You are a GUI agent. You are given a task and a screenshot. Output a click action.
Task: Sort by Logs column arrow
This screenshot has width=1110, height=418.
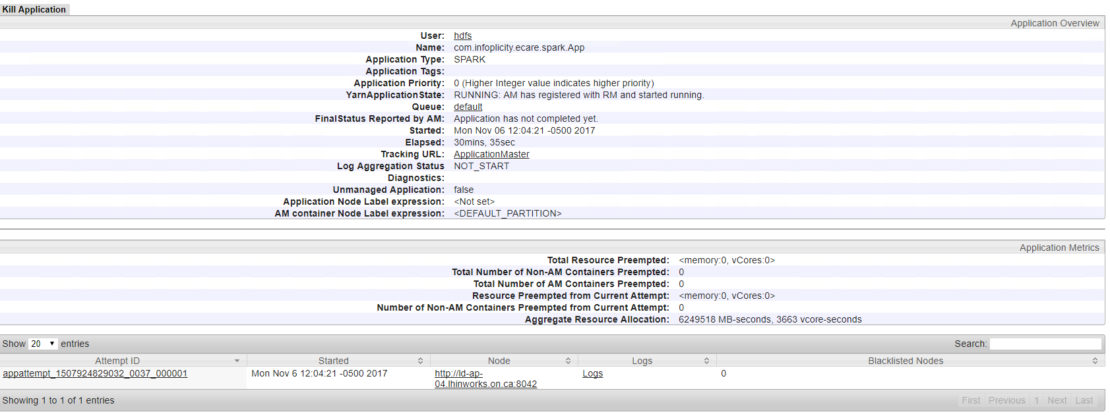click(706, 361)
